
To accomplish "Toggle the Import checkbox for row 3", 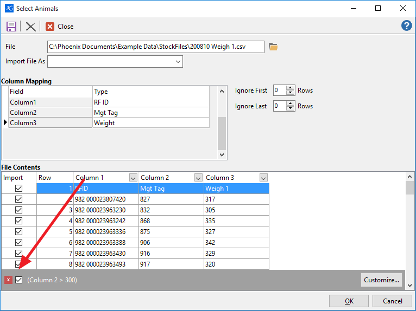I will pyautogui.click(x=18, y=210).
